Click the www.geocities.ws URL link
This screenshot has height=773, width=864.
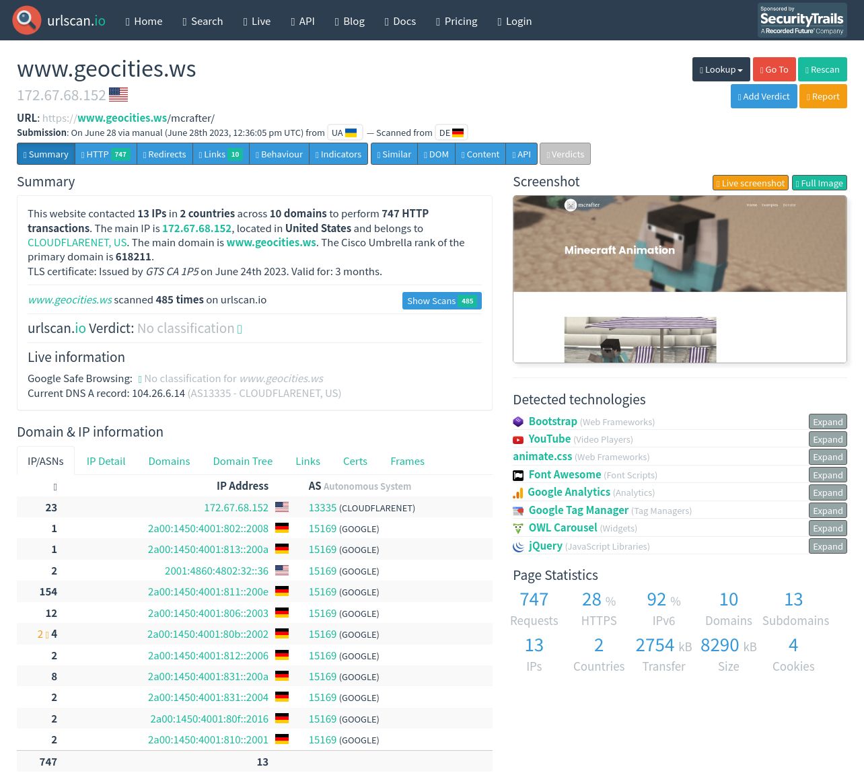pos(122,118)
